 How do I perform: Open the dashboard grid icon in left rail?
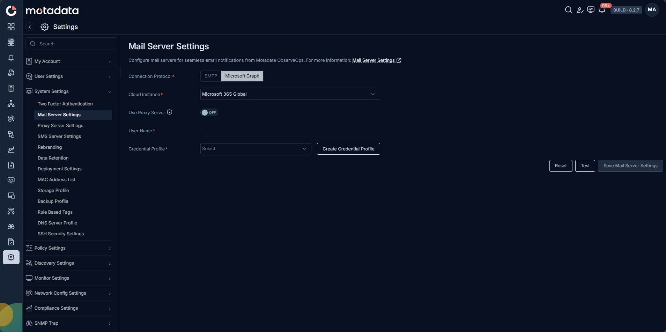tap(11, 27)
